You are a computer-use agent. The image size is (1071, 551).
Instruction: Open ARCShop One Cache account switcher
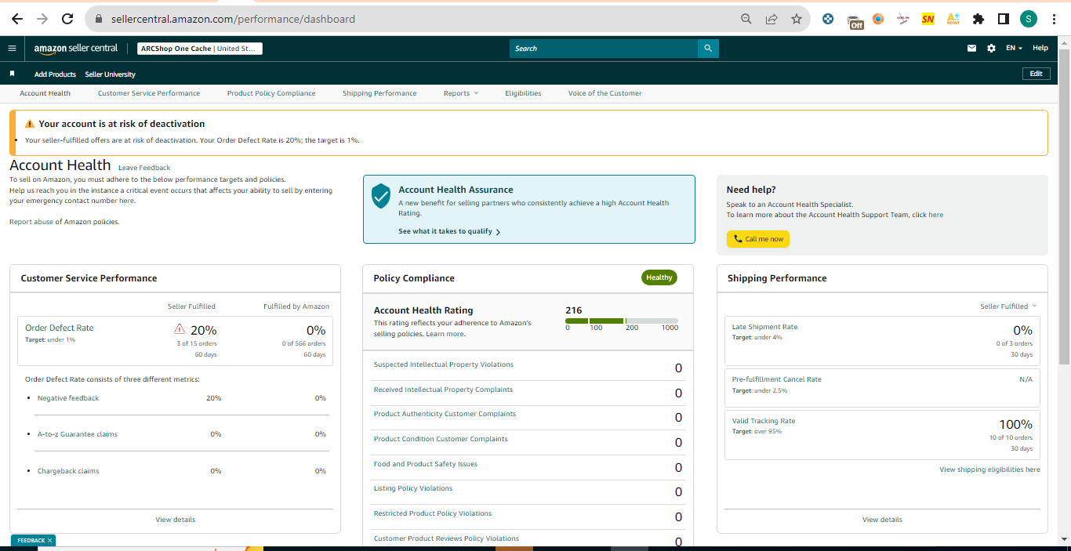[x=199, y=49]
